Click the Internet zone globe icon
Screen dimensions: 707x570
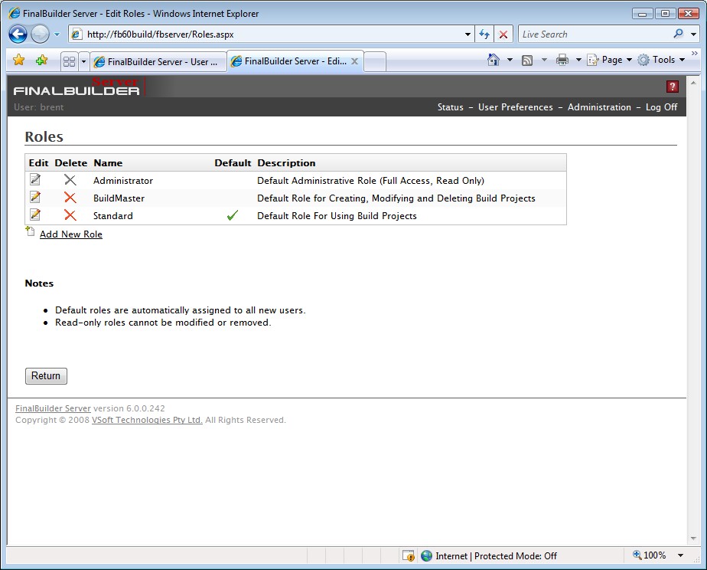[x=426, y=555]
